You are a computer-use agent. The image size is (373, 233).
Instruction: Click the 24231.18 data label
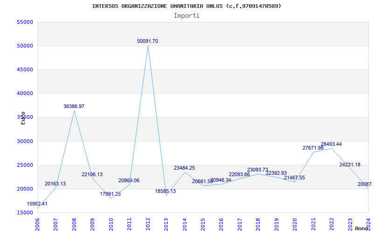pyautogui.click(x=350, y=164)
